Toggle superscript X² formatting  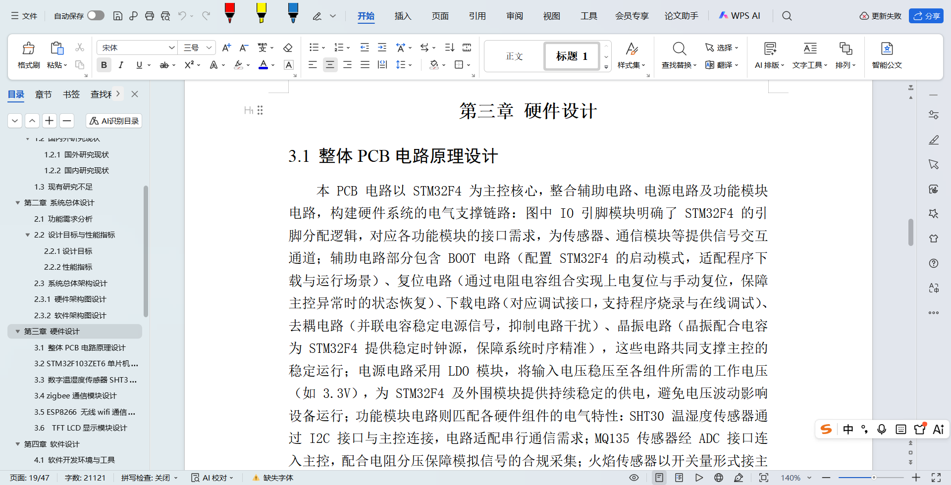[189, 64]
